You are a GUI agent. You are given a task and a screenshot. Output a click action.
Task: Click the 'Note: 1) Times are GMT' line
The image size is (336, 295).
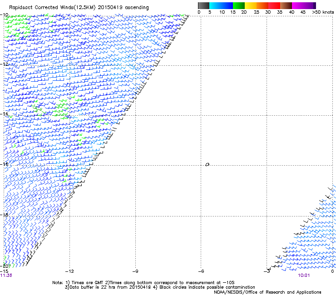pos(143,283)
